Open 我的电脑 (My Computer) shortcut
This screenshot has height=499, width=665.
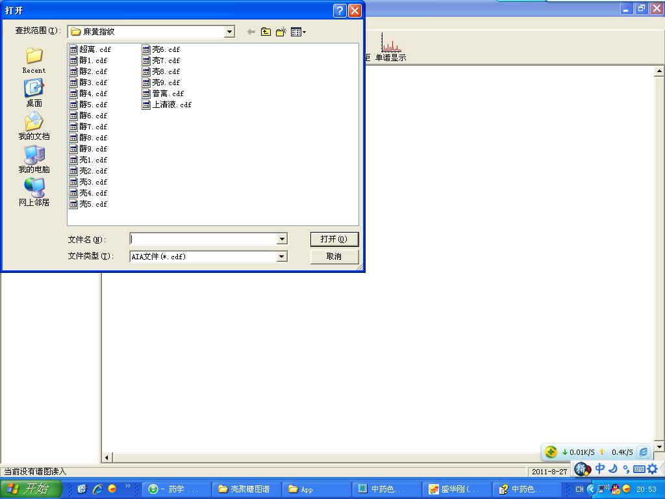[x=34, y=159]
